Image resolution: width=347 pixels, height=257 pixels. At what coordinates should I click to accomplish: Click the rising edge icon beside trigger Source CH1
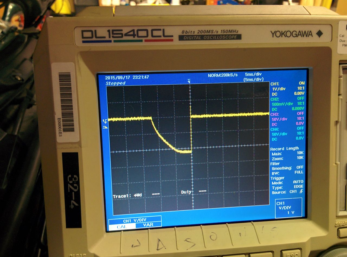pos(301,192)
